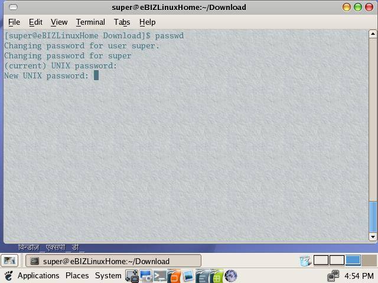Click the window switcher arrows icon
This screenshot has width=378, height=283.
click(x=132, y=276)
